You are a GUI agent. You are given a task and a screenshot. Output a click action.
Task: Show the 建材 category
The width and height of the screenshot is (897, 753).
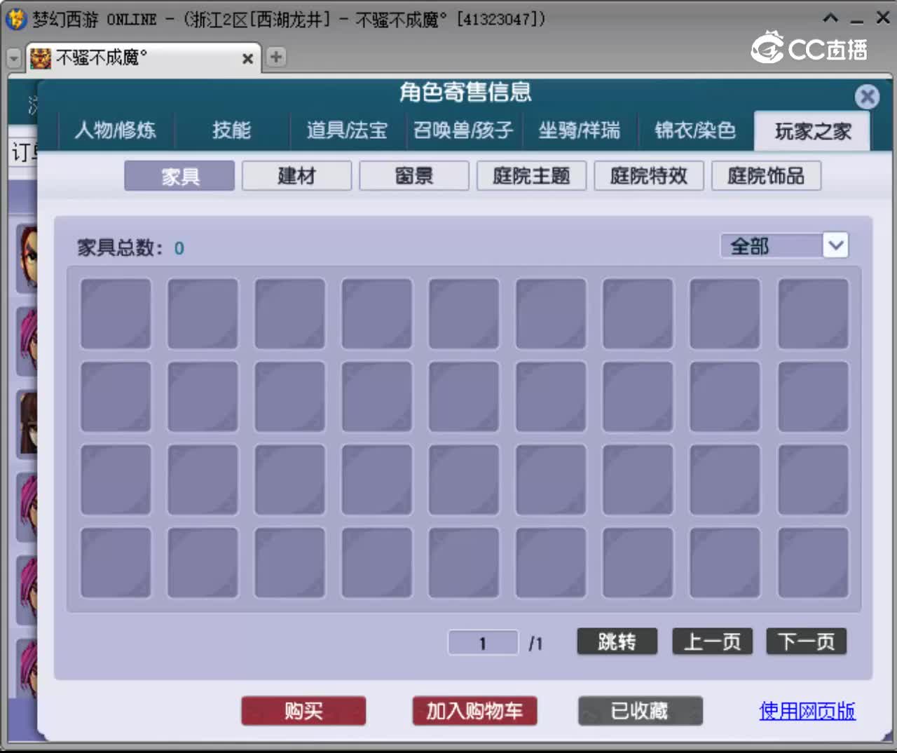pyautogui.click(x=296, y=176)
